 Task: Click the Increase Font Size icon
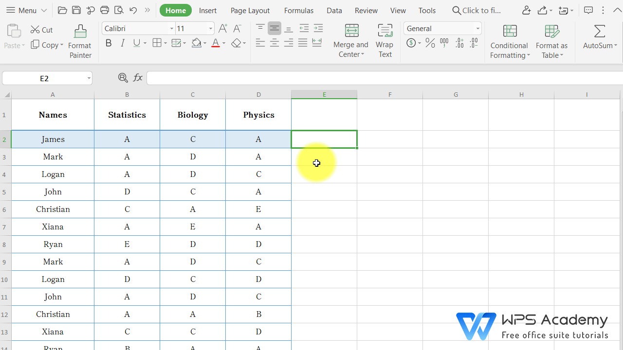coord(222,28)
